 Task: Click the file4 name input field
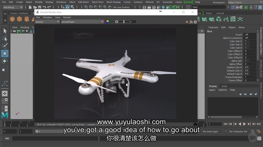[x=209, y=7]
